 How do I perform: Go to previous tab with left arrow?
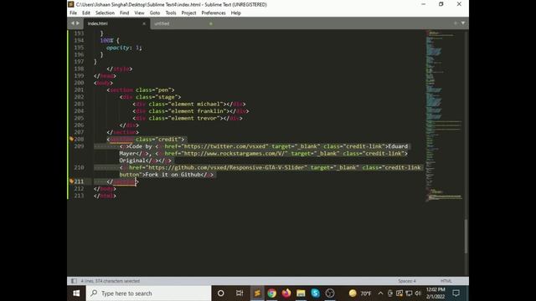[x=73, y=23]
